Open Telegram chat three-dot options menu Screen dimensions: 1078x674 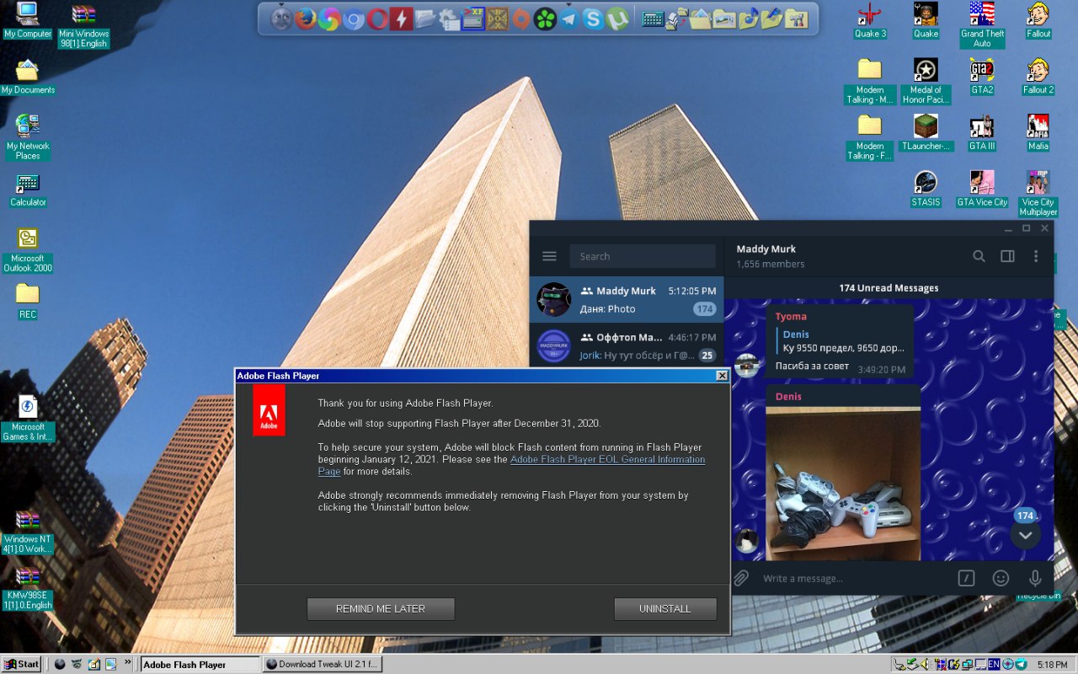1036,256
